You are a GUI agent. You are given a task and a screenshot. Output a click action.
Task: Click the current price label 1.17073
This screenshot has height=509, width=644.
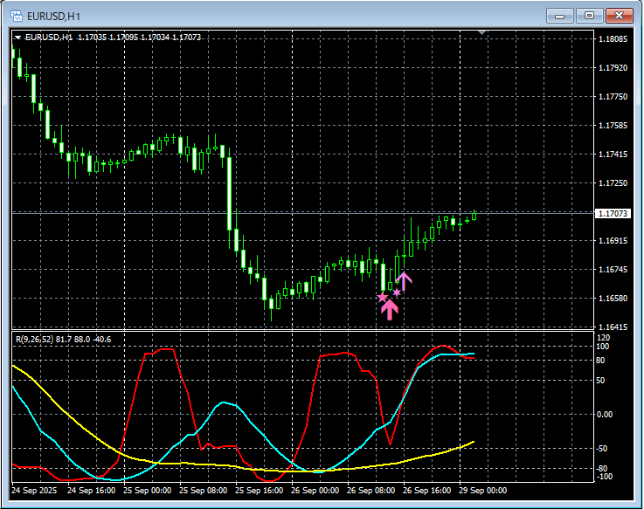(x=611, y=213)
